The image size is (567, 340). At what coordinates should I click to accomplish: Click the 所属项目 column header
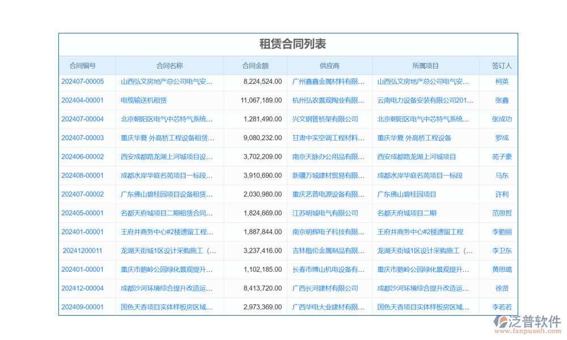tap(425, 66)
